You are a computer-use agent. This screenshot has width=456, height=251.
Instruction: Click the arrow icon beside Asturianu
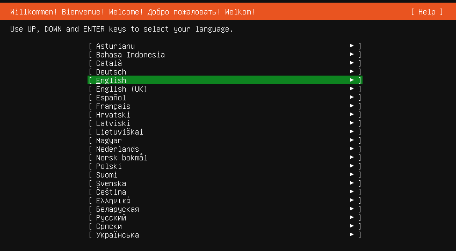click(x=352, y=46)
